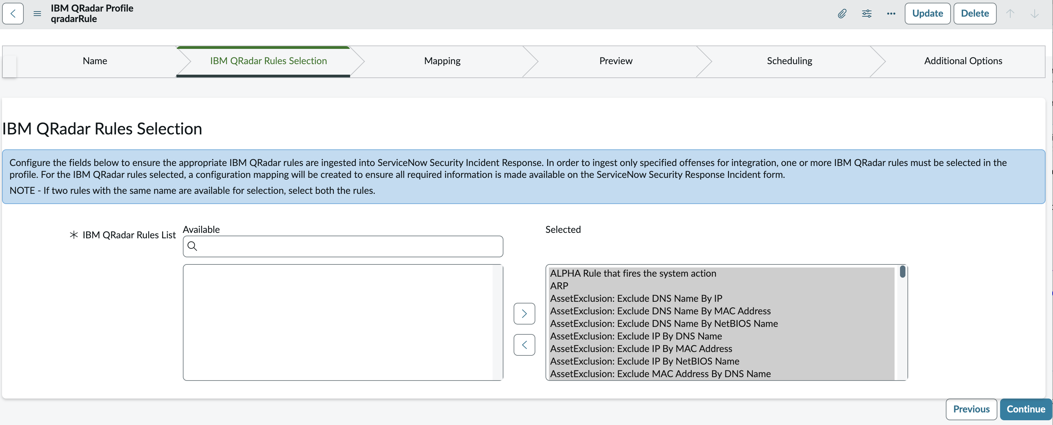Open the Additional Options step tab
The height and width of the screenshot is (425, 1053).
963,61
